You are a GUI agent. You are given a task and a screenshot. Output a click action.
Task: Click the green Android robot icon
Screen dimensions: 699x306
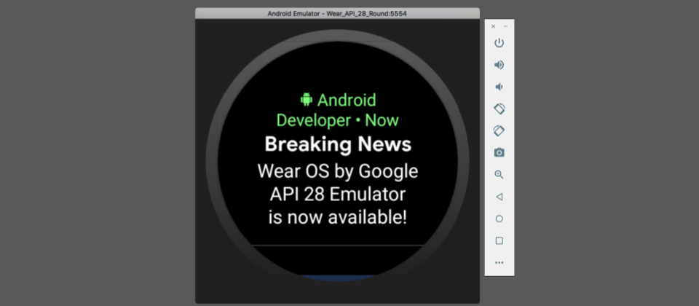(307, 99)
